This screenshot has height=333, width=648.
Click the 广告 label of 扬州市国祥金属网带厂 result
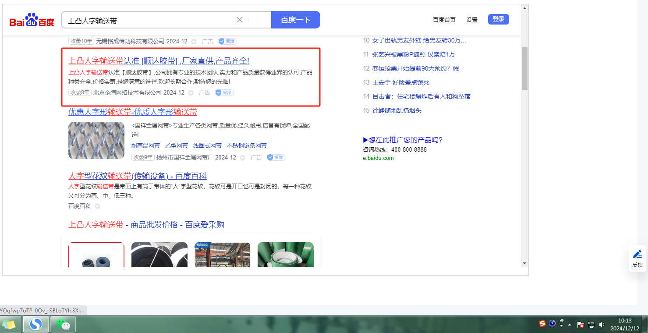click(256, 158)
